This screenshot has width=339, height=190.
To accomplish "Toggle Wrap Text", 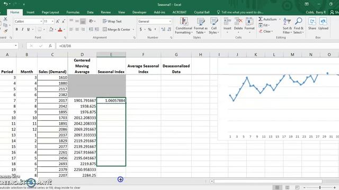I will point(112,21).
